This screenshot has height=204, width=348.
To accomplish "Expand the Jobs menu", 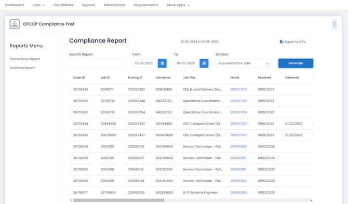I will (x=38, y=5).
